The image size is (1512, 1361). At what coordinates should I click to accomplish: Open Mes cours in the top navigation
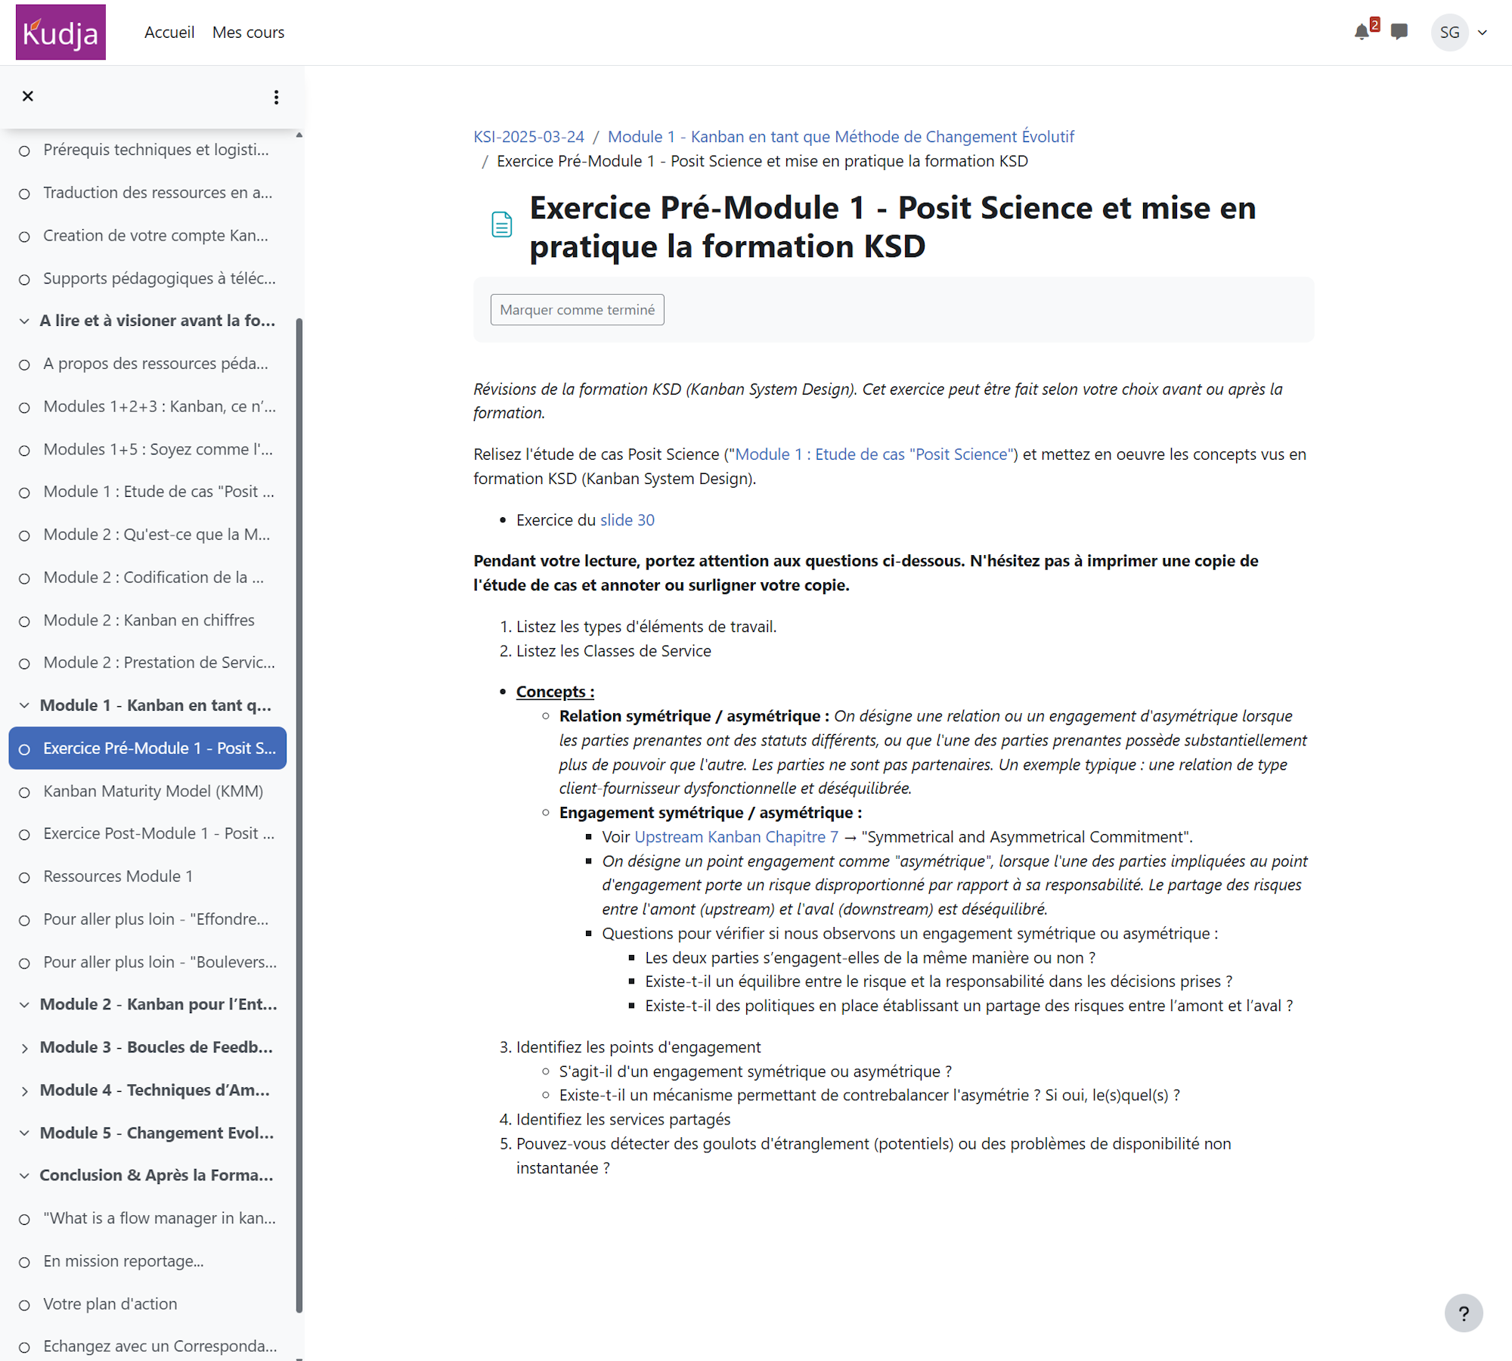pyautogui.click(x=248, y=33)
